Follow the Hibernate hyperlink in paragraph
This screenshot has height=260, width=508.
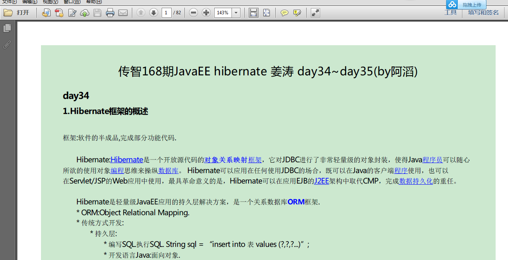tap(127, 160)
